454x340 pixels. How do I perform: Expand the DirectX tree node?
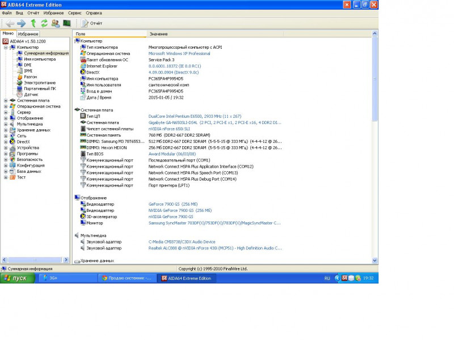tap(6, 142)
